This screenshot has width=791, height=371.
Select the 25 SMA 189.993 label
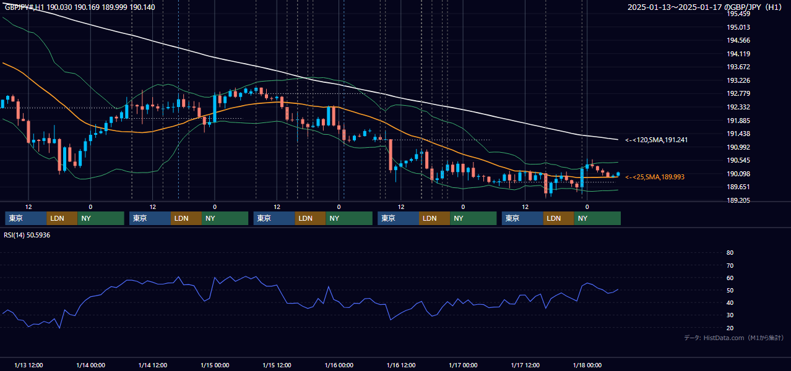(x=655, y=177)
